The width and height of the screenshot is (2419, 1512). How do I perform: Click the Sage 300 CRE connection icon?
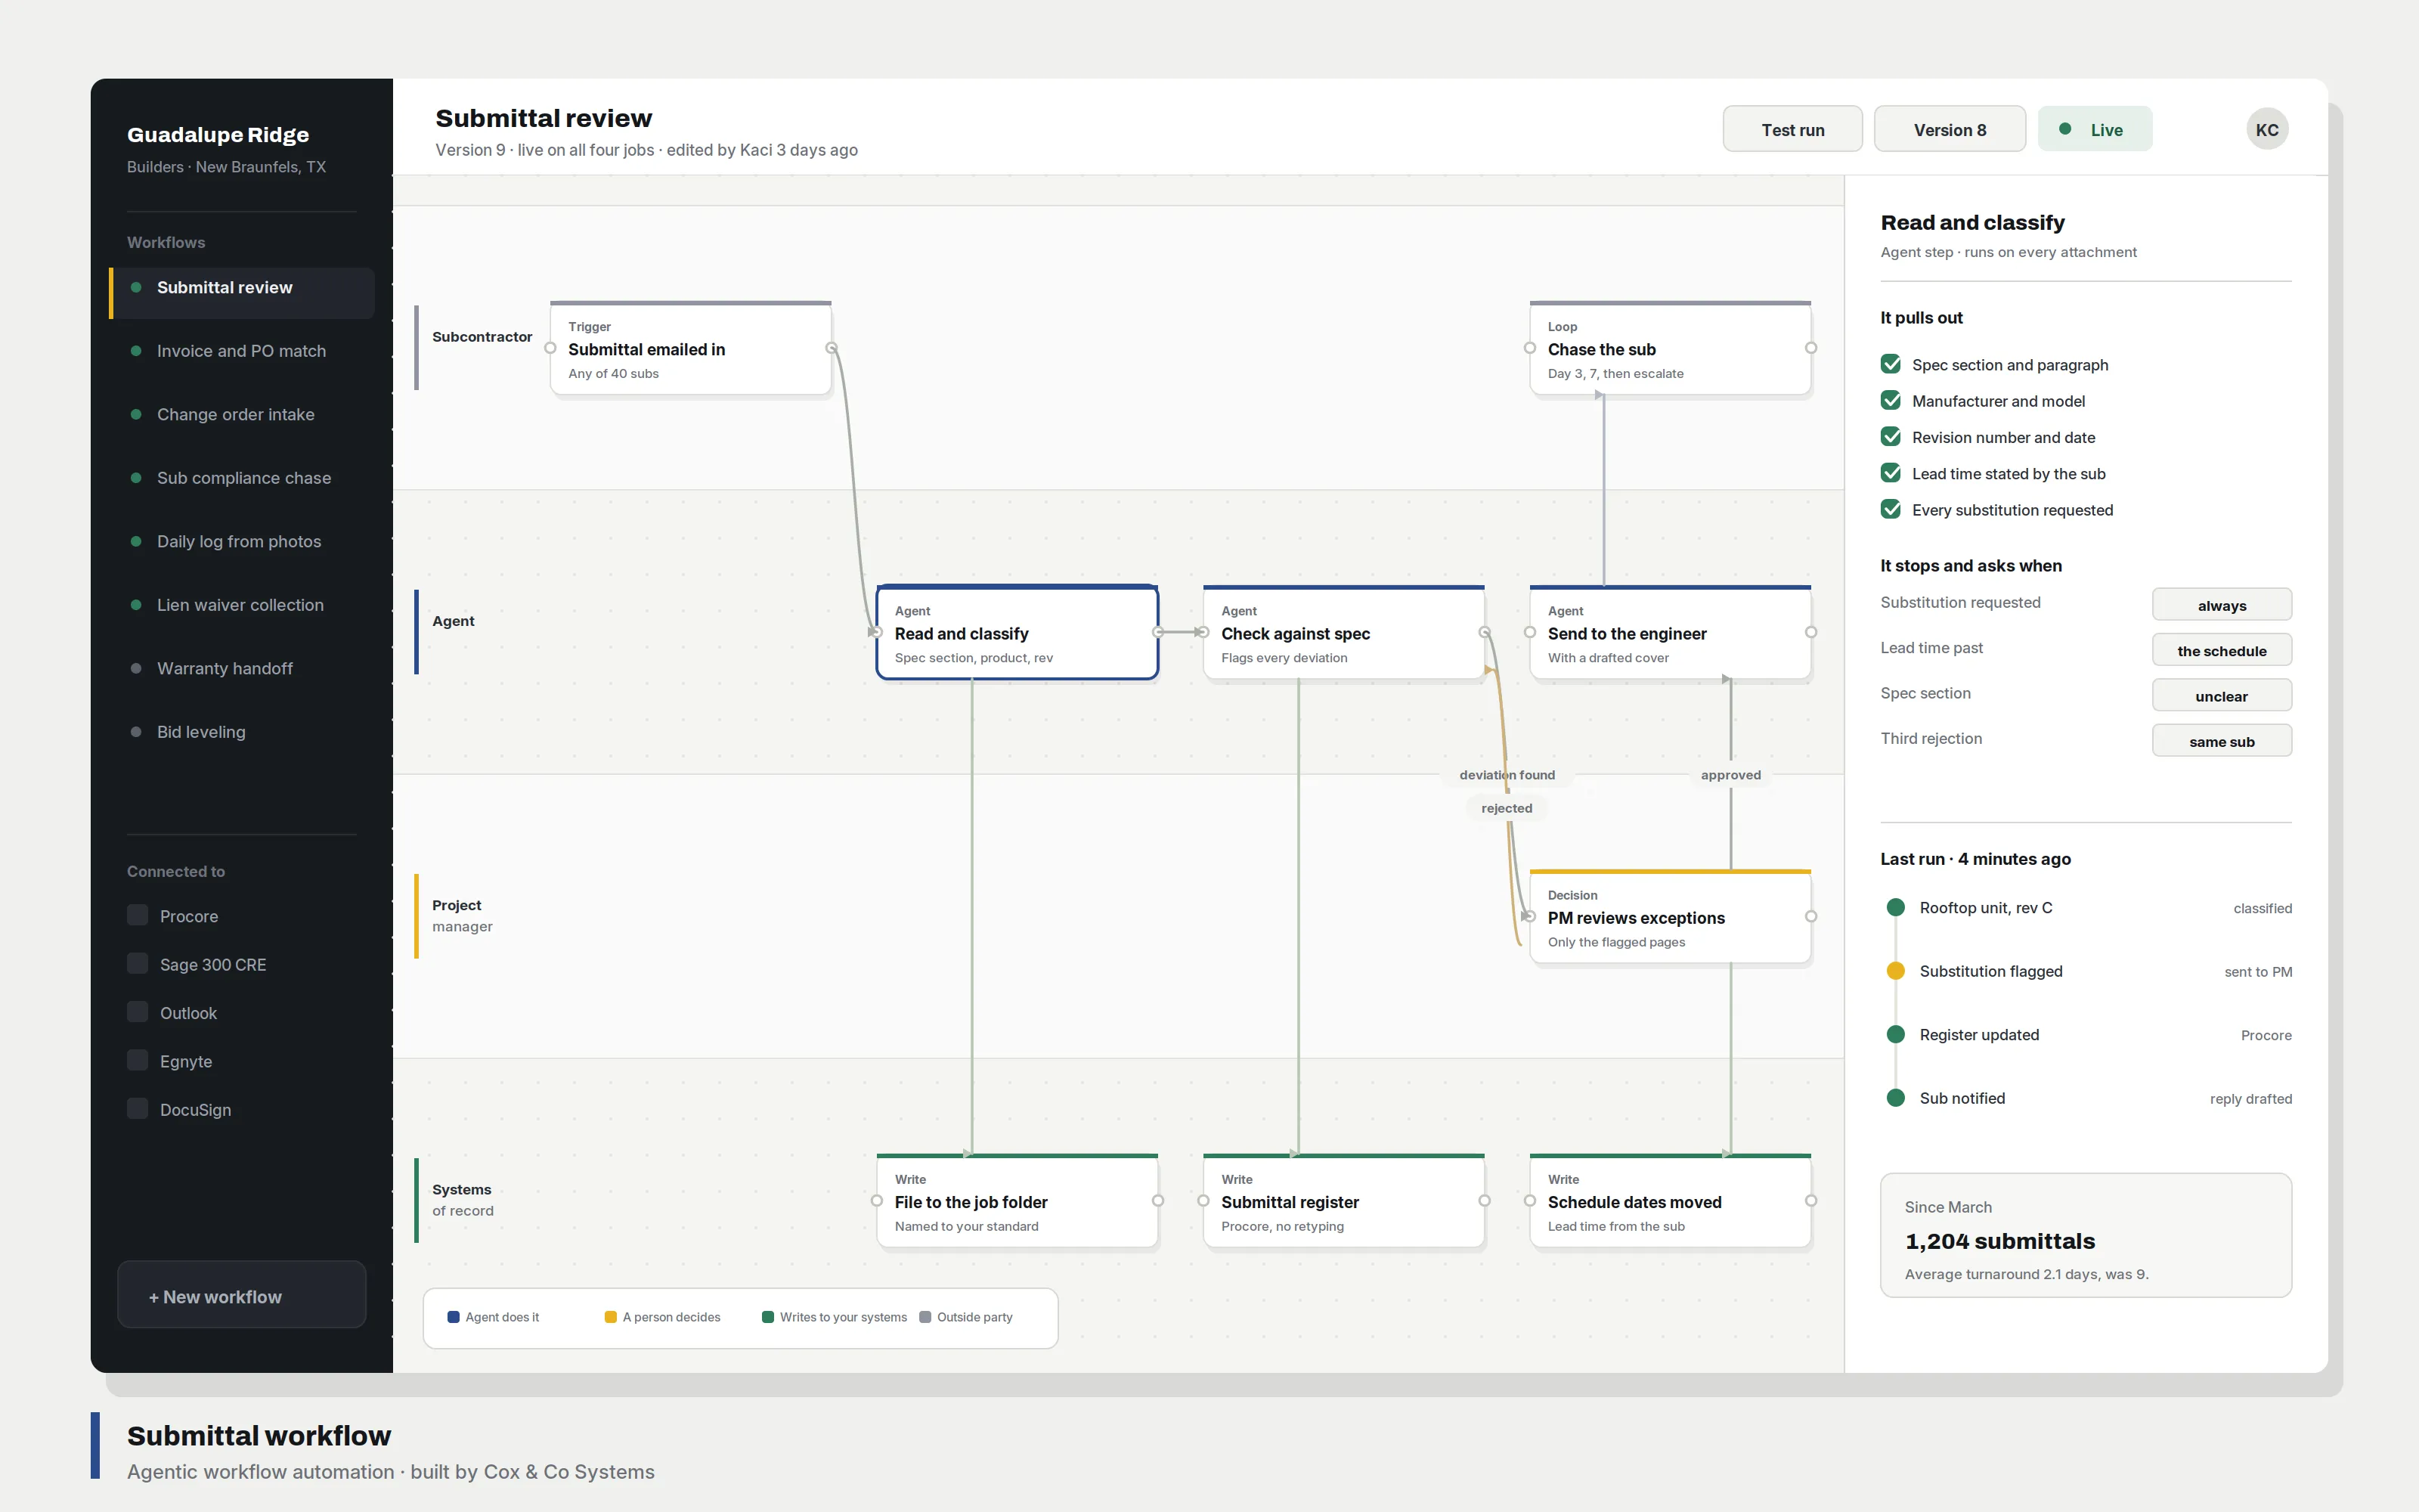138,964
